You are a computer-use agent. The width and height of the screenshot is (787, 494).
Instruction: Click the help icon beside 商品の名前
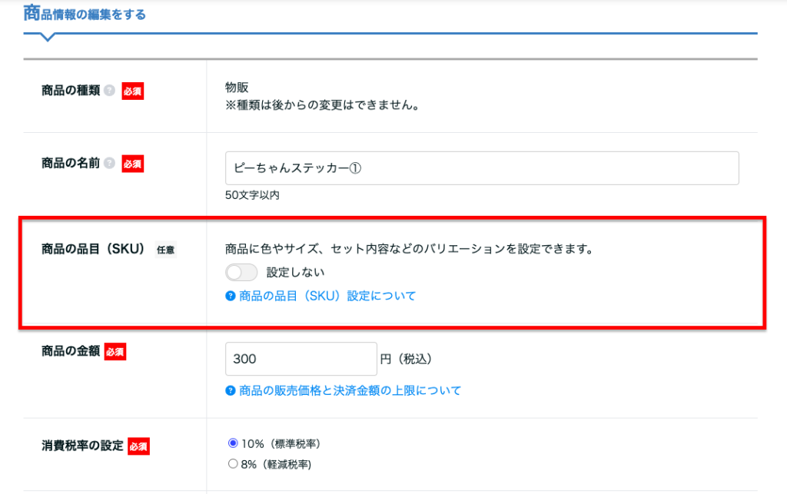click(109, 164)
